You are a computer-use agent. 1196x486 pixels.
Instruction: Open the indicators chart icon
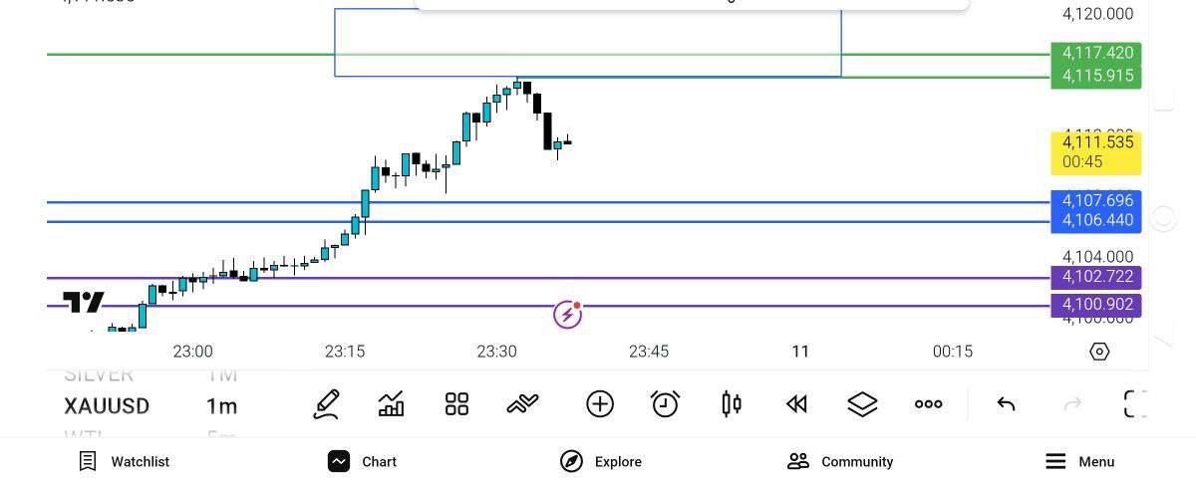[x=392, y=404]
